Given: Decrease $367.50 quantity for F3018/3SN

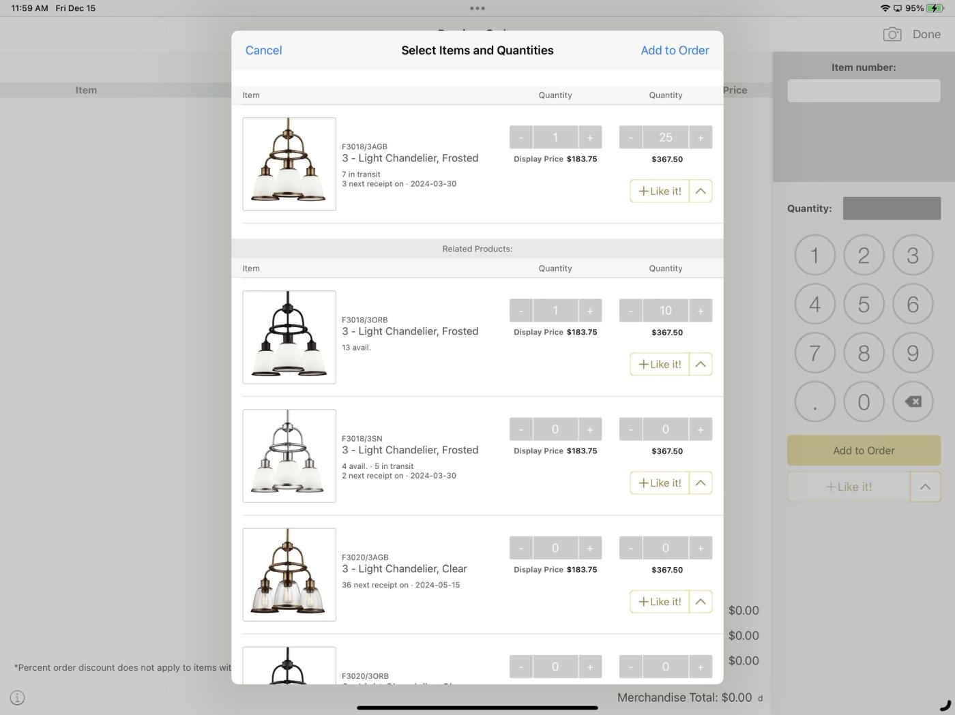Looking at the screenshot, I should pos(631,429).
